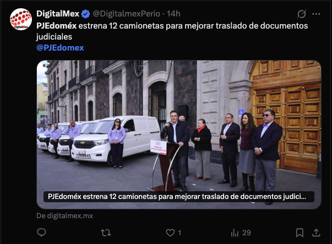Open the DigitalMex profile avatar

click(x=21, y=19)
